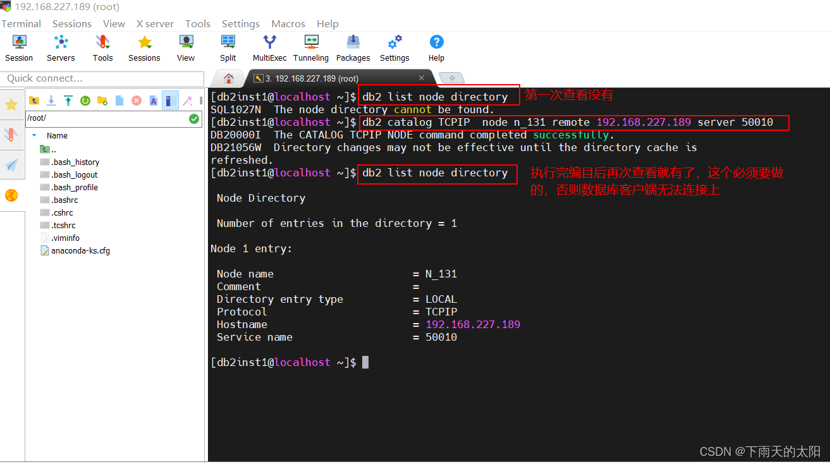830x464 pixels.
Task: Close the 192.168.227.189 (root) tab
Action: (x=422, y=78)
